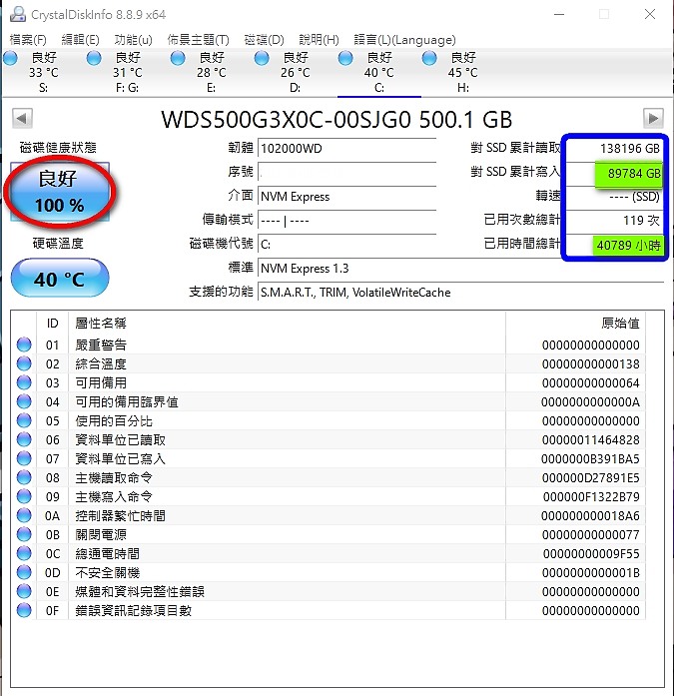Click status icon of row 0F 錯誤資訊記錄項目數
Image resolution: width=674 pixels, height=696 pixels.
pyautogui.click(x=24, y=610)
